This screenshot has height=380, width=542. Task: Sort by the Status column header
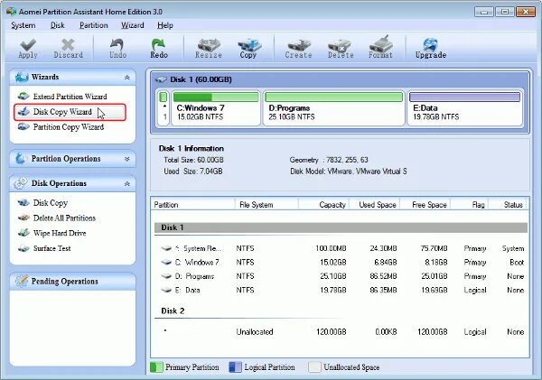(508, 205)
